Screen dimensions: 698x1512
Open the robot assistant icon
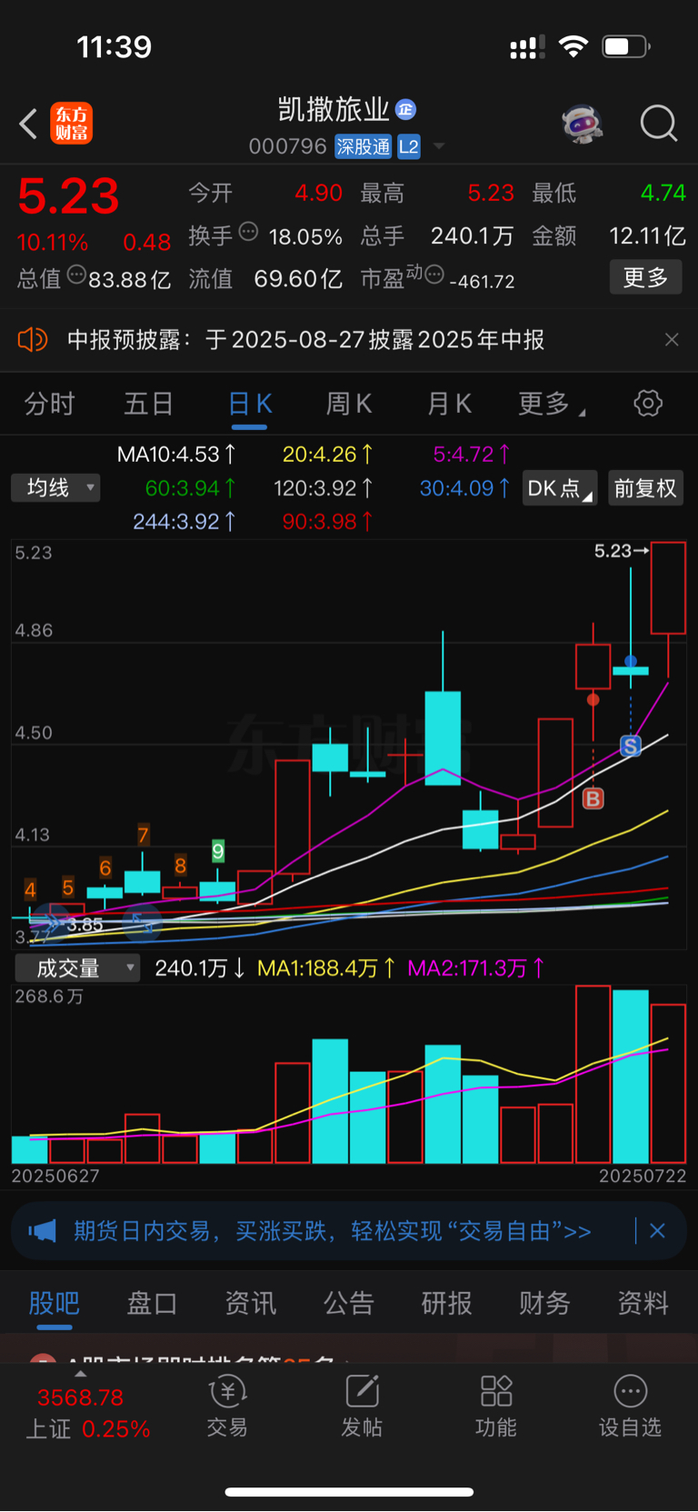583,124
